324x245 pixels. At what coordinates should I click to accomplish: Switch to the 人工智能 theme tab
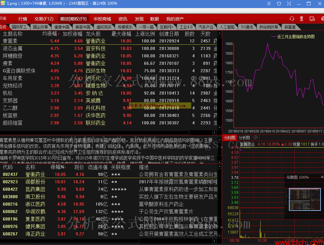227,27
